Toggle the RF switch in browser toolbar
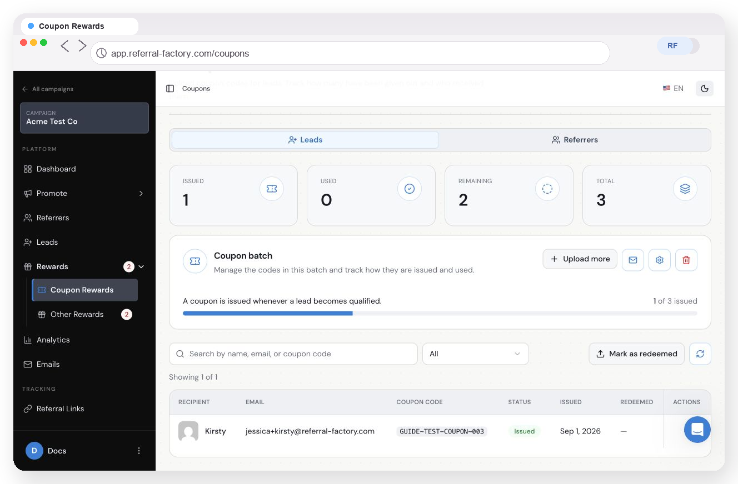 pos(678,46)
